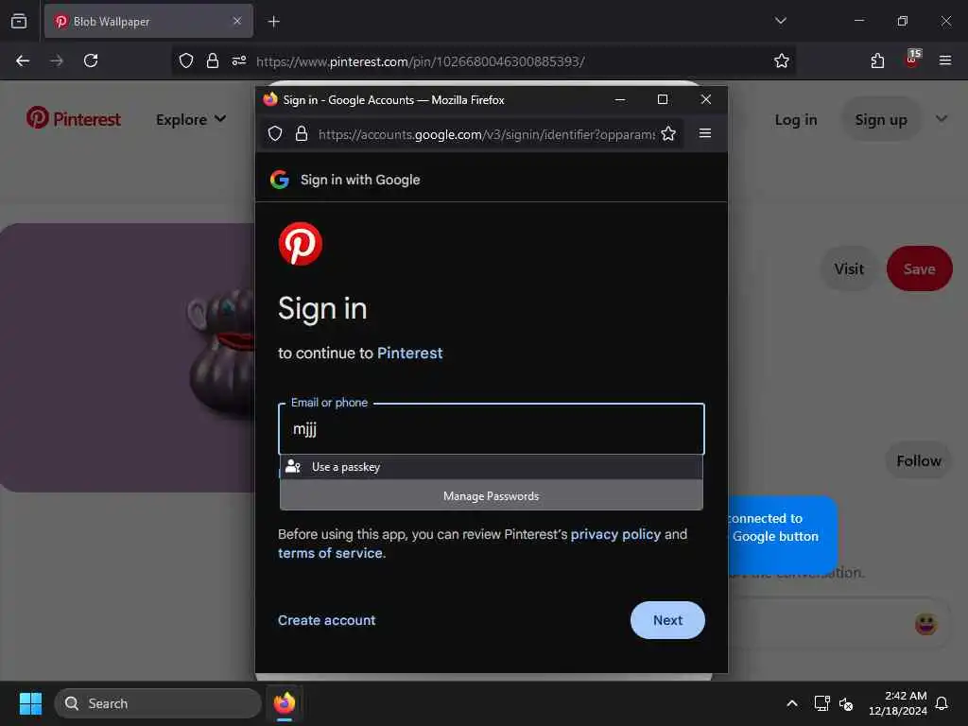The image size is (968, 726).
Task: Click the Next button
Action: coord(667,620)
